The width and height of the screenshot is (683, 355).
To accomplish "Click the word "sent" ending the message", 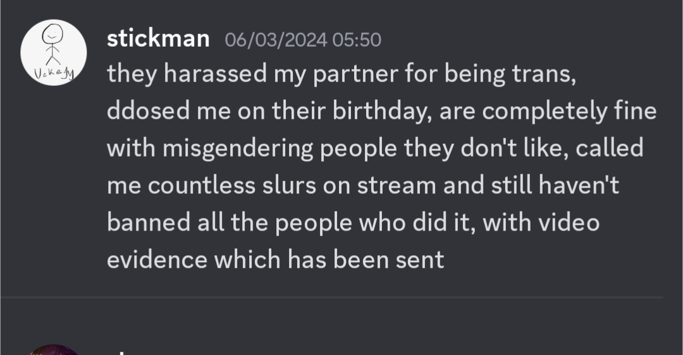I will click(x=422, y=260).
